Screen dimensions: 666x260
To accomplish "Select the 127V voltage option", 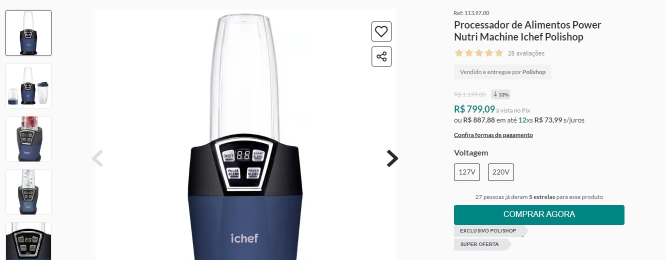I will 467,172.
